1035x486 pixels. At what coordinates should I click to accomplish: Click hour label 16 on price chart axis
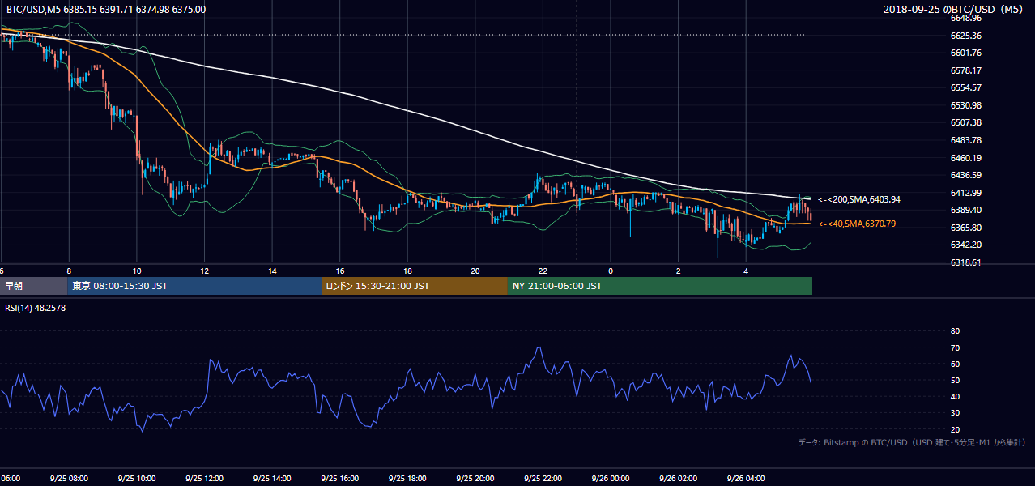339,271
